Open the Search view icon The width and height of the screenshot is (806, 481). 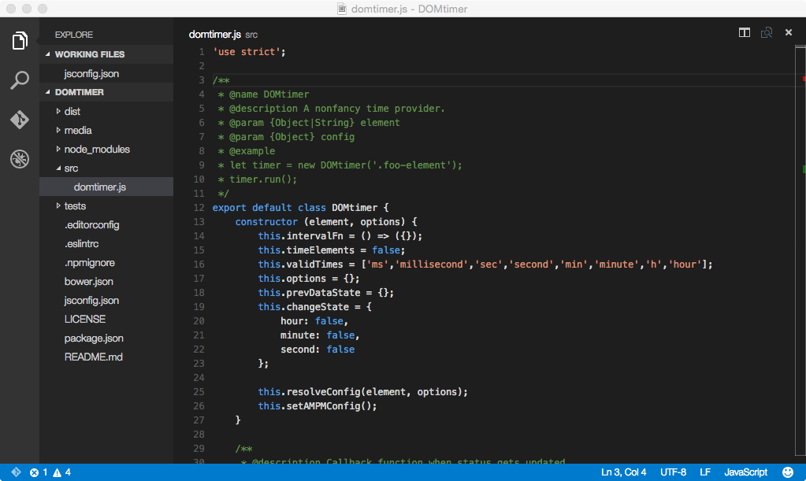(x=20, y=80)
